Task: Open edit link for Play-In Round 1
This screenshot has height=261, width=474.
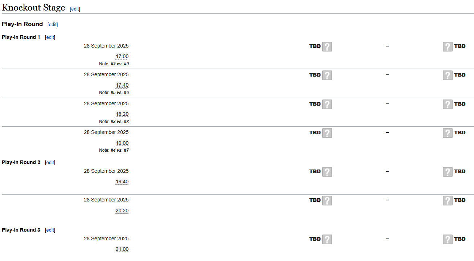Action: click(50, 37)
